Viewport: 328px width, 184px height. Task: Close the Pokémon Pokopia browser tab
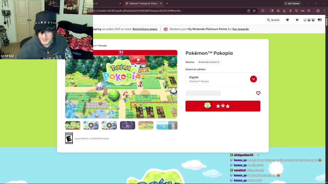click(x=161, y=4)
